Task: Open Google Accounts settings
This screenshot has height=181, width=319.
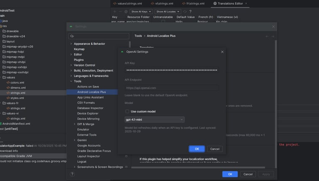Action: click(89, 146)
